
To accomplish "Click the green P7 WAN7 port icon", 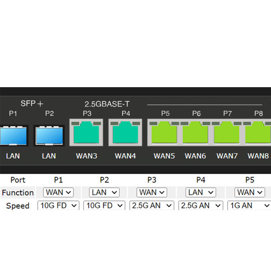I will pyautogui.click(x=227, y=132).
